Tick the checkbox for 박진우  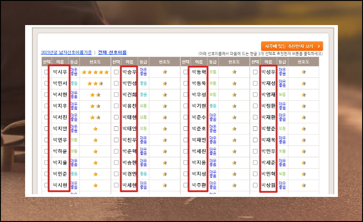pos(116,140)
